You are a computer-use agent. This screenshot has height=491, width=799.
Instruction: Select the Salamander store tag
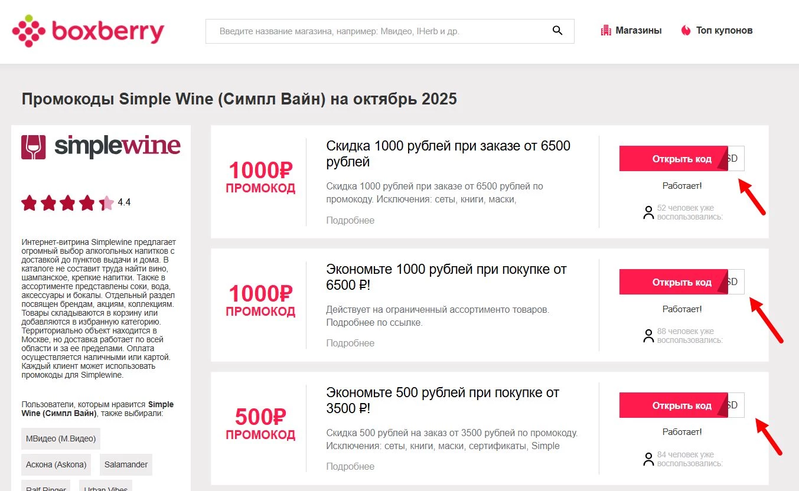(126, 464)
